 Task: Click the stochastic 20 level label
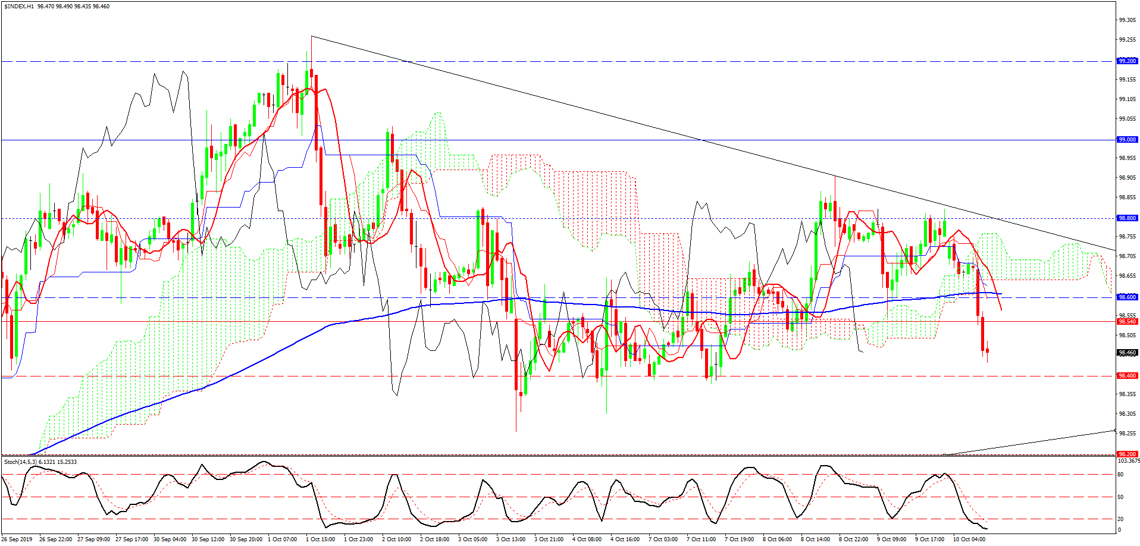[x=1120, y=519]
